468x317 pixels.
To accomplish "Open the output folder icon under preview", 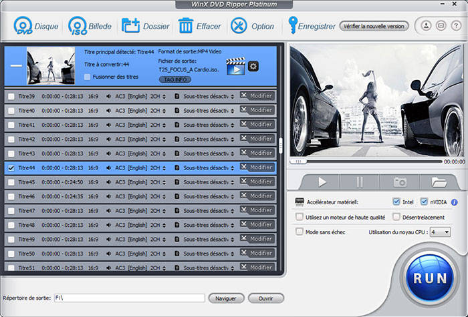I will [x=439, y=182].
